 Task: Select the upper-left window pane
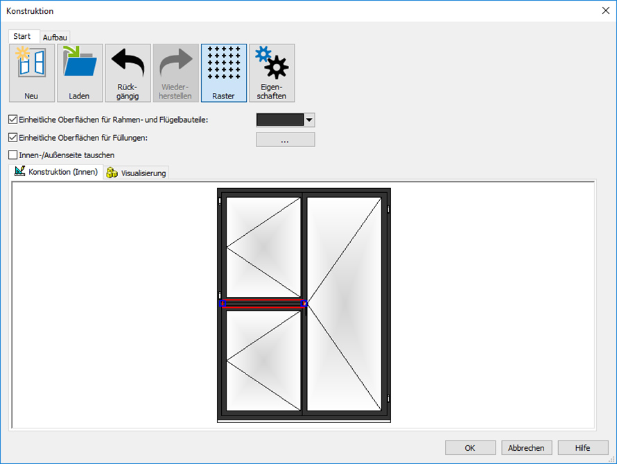click(x=263, y=247)
